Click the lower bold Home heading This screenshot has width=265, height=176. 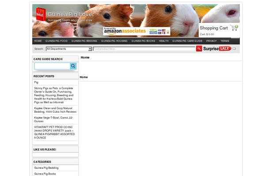83,77
